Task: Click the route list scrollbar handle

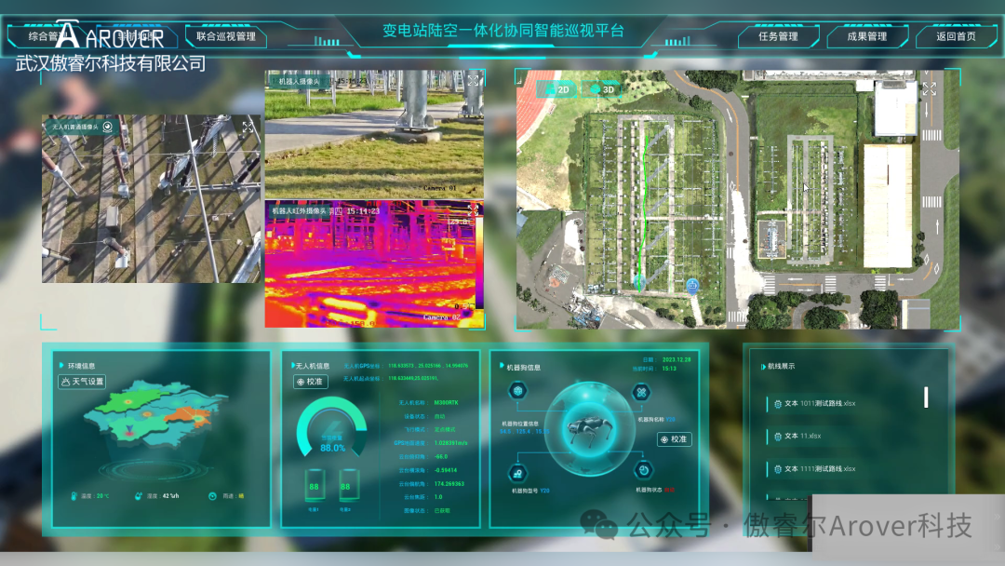Action: pos(926,398)
